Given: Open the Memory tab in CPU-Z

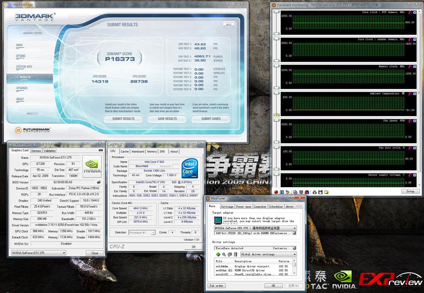Looking at the screenshot, I should coord(152,151).
